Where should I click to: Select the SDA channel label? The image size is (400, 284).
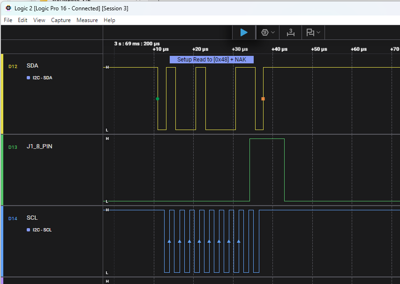coord(32,66)
